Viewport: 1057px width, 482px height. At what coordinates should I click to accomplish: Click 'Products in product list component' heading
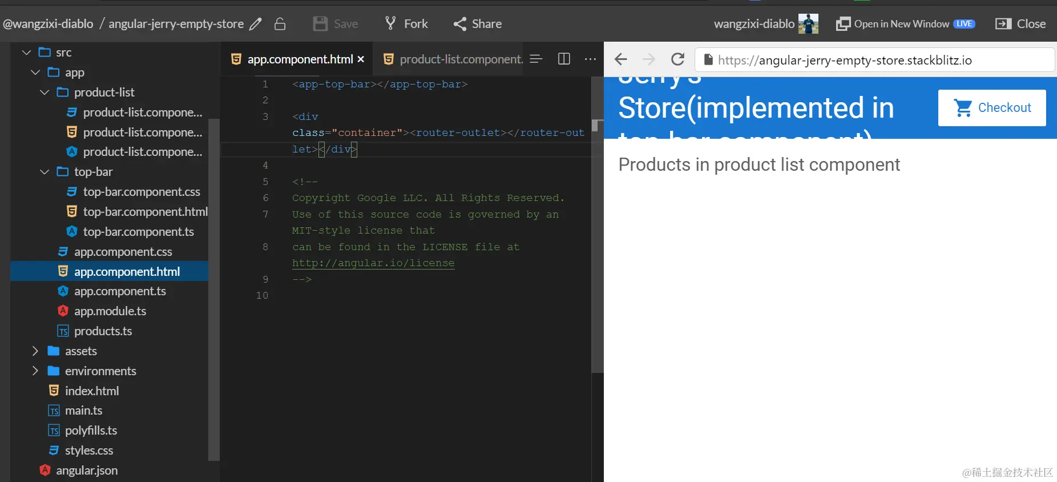[x=759, y=165]
